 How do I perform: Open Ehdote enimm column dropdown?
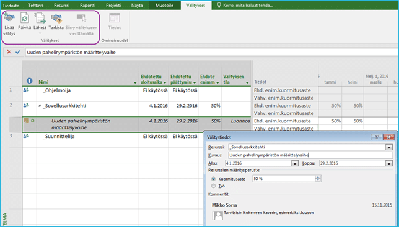tap(217, 82)
